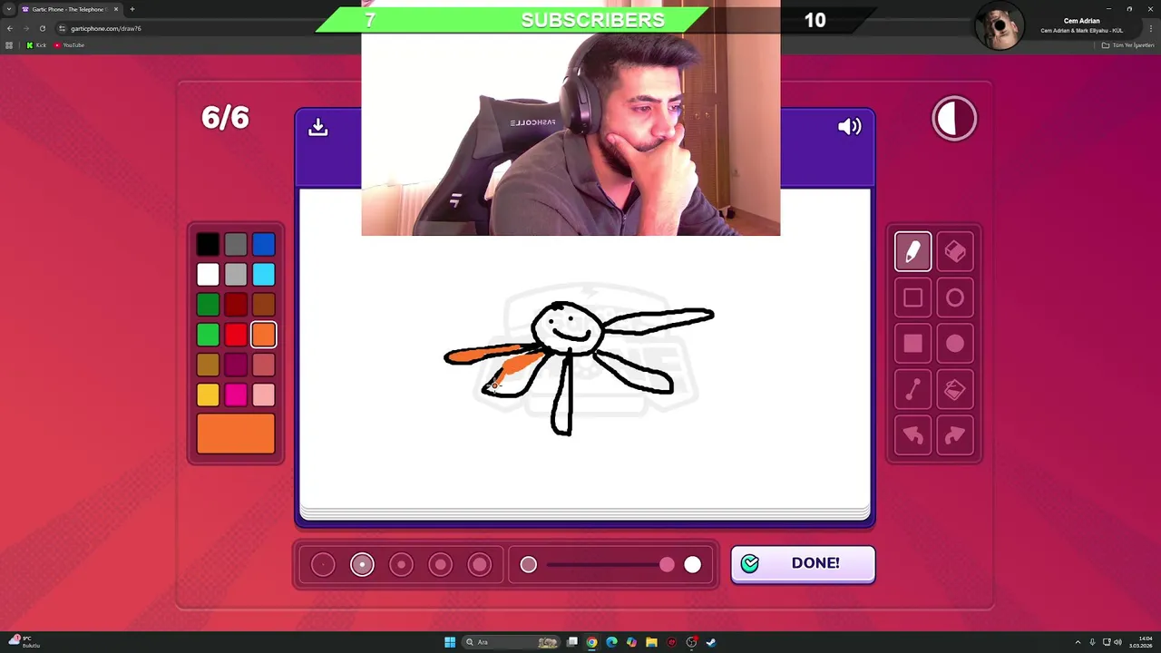Open Chrome from the taskbar
Screen dimensions: 1161x653
click(x=591, y=642)
